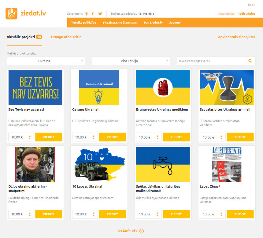Open Pieteikt palīdzību menu item
Viewport: 263px width, 238px height.
[83, 23]
